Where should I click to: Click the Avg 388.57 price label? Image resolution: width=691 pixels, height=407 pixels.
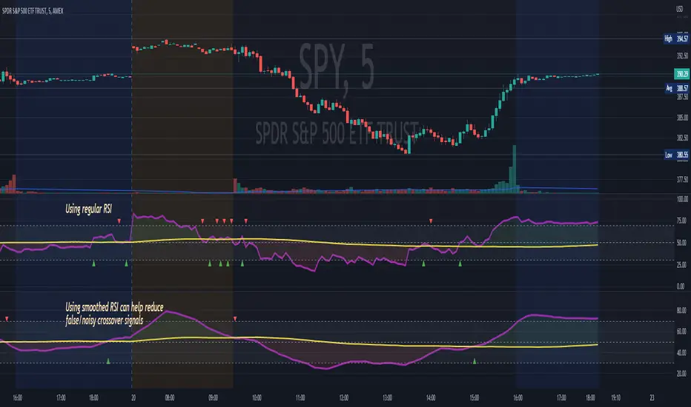tap(676, 89)
